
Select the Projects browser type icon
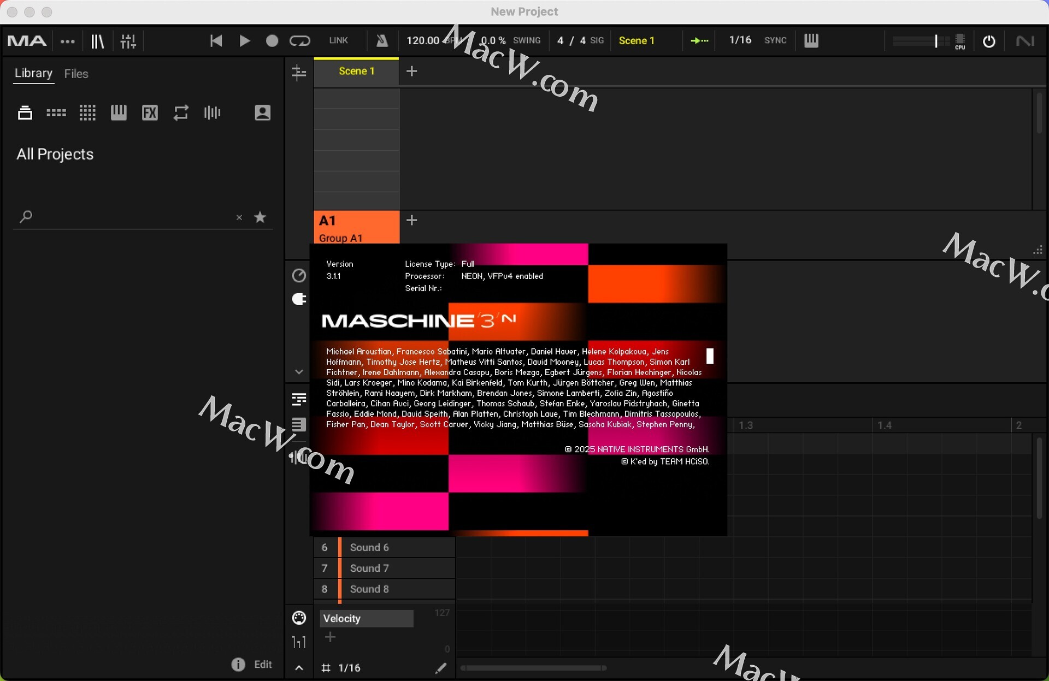pyautogui.click(x=25, y=112)
